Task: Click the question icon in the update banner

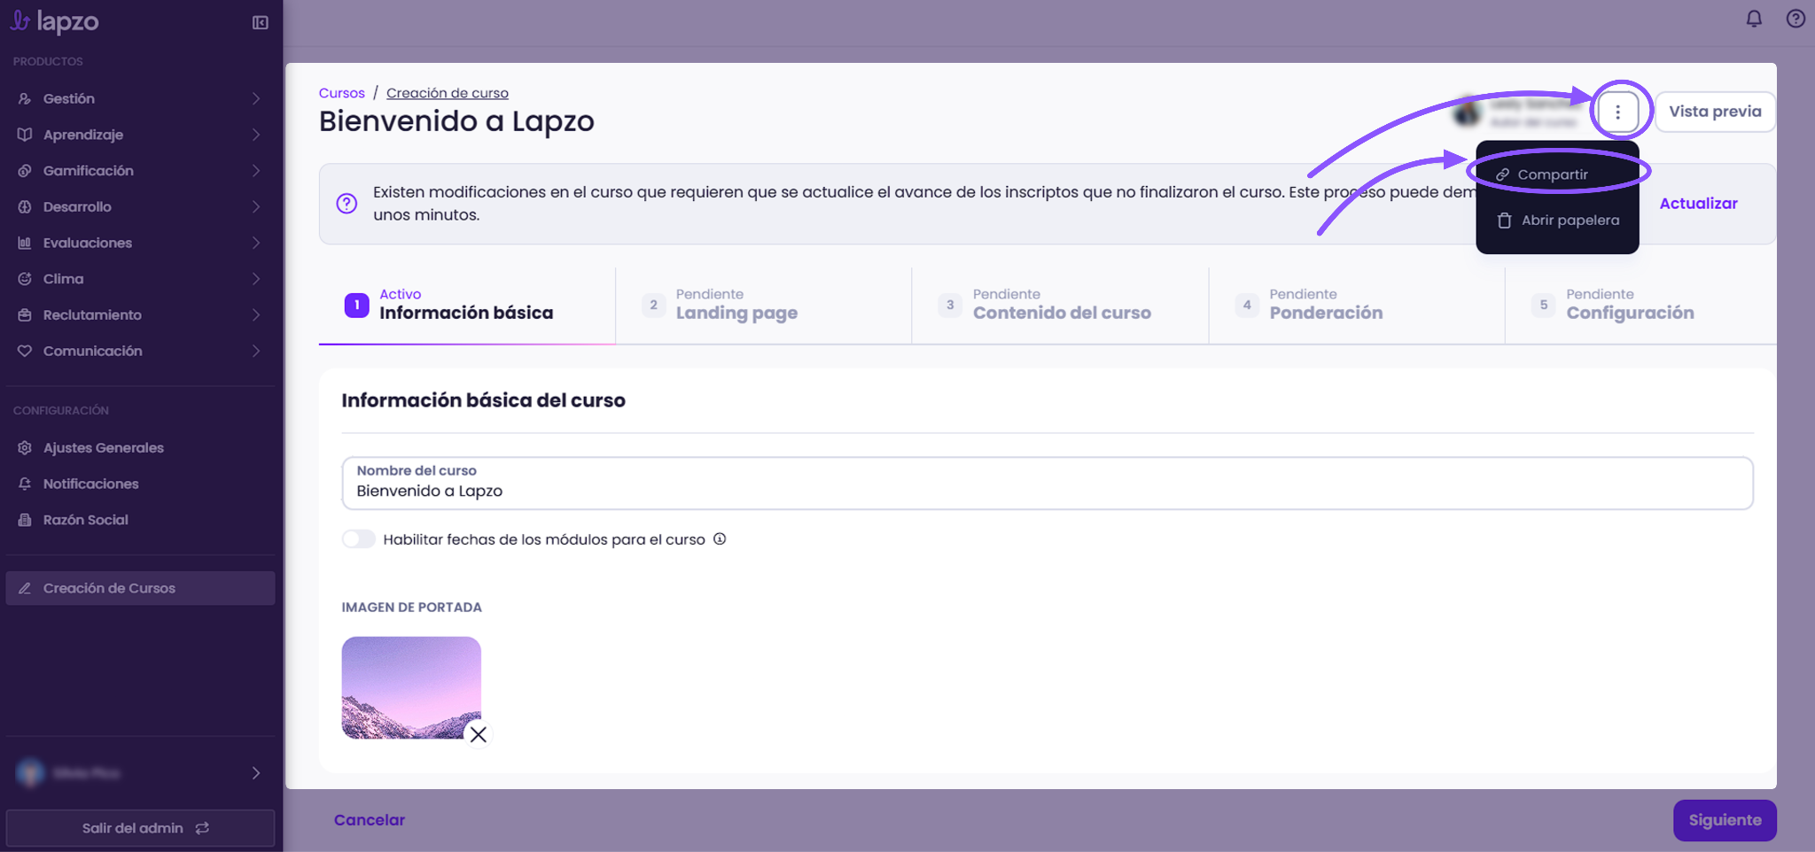Action: pyautogui.click(x=347, y=203)
